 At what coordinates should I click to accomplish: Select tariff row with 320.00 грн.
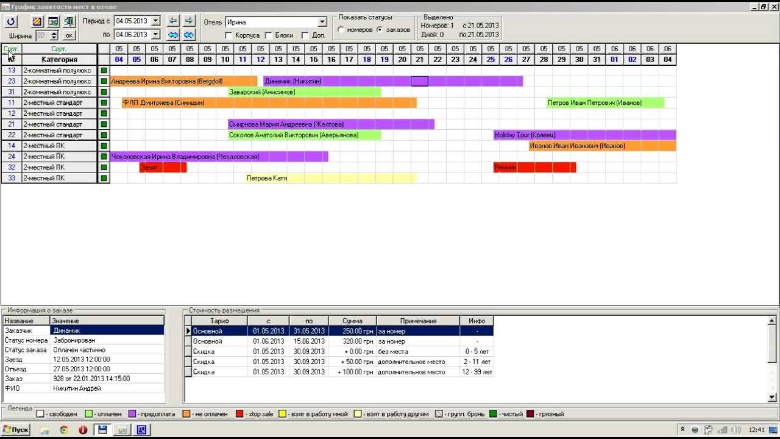(x=342, y=341)
